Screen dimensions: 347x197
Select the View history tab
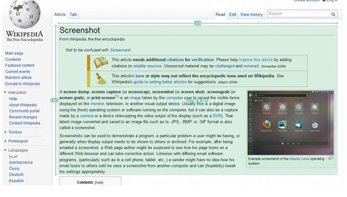tap(251, 14)
